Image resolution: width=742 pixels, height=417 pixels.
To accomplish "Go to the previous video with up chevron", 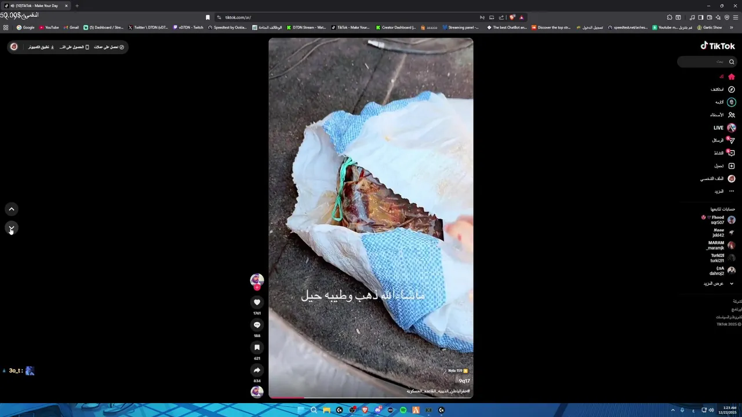I will coord(12,209).
